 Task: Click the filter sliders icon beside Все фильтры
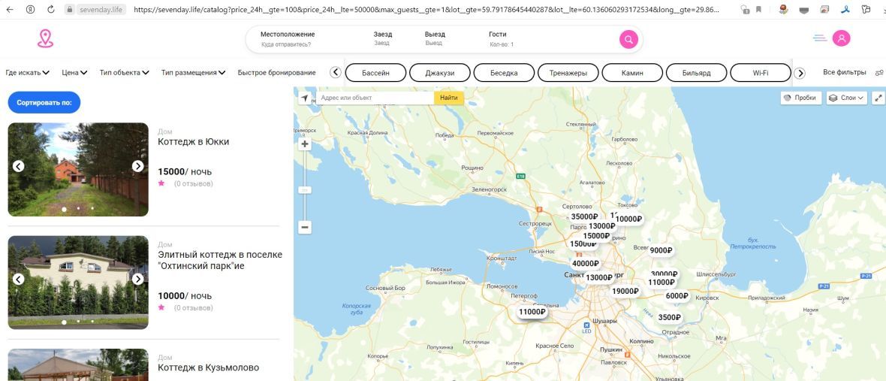[x=879, y=72]
